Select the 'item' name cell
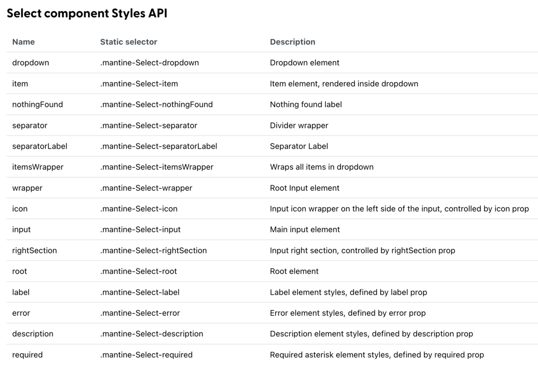Image resolution: width=538 pixels, height=366 pixels. click(x=20, y=84)
